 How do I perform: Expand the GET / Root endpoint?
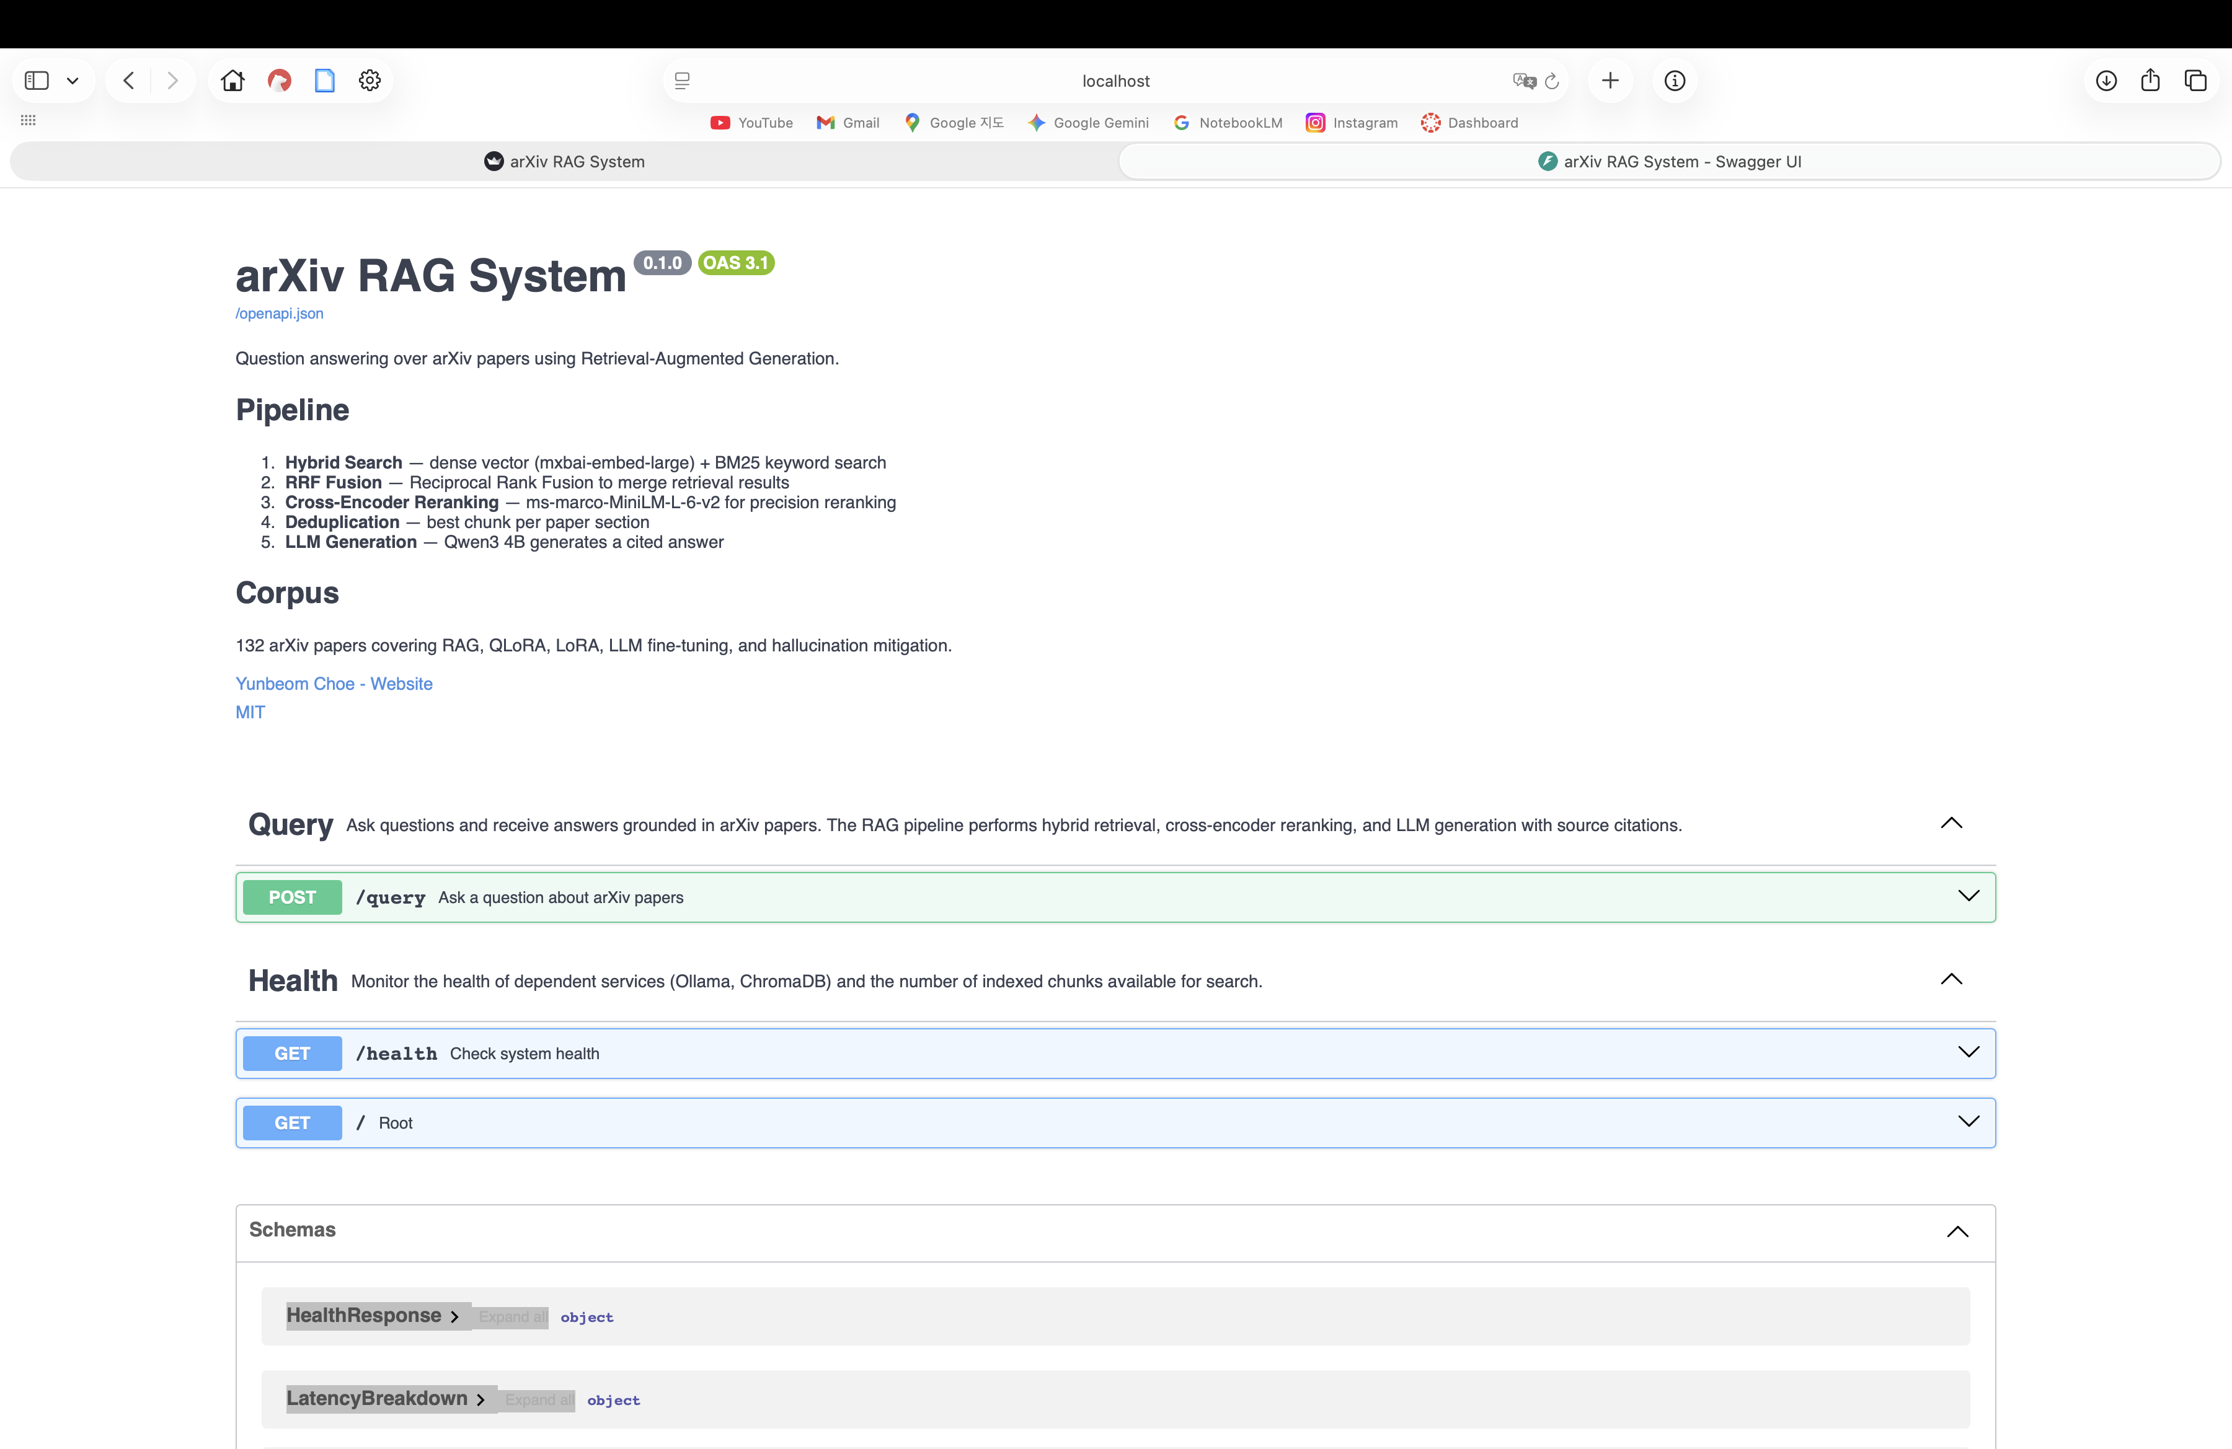pos(1968,1122)
